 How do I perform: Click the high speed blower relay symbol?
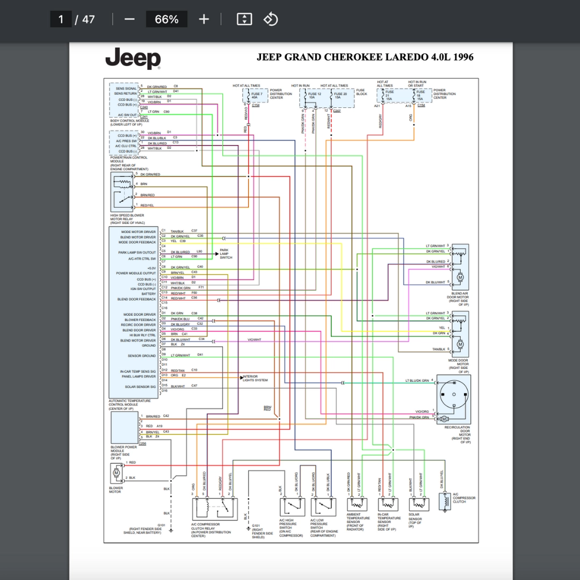pos(122,192)
